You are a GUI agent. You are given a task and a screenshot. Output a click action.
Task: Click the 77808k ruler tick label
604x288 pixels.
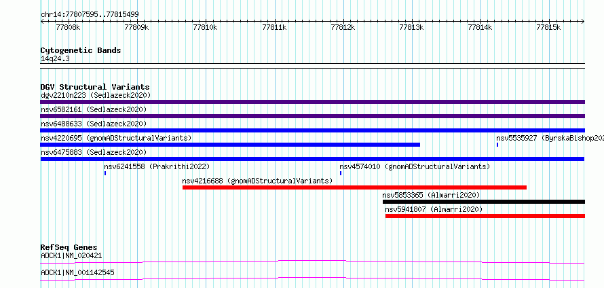[68, 27]
